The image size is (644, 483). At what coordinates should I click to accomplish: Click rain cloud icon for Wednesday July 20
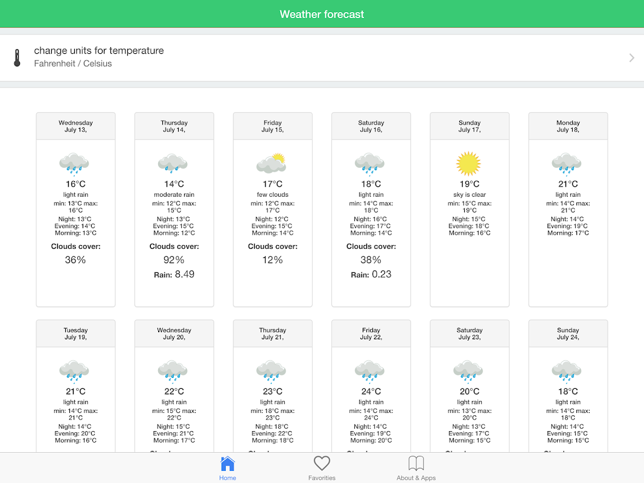pos(173,371)
